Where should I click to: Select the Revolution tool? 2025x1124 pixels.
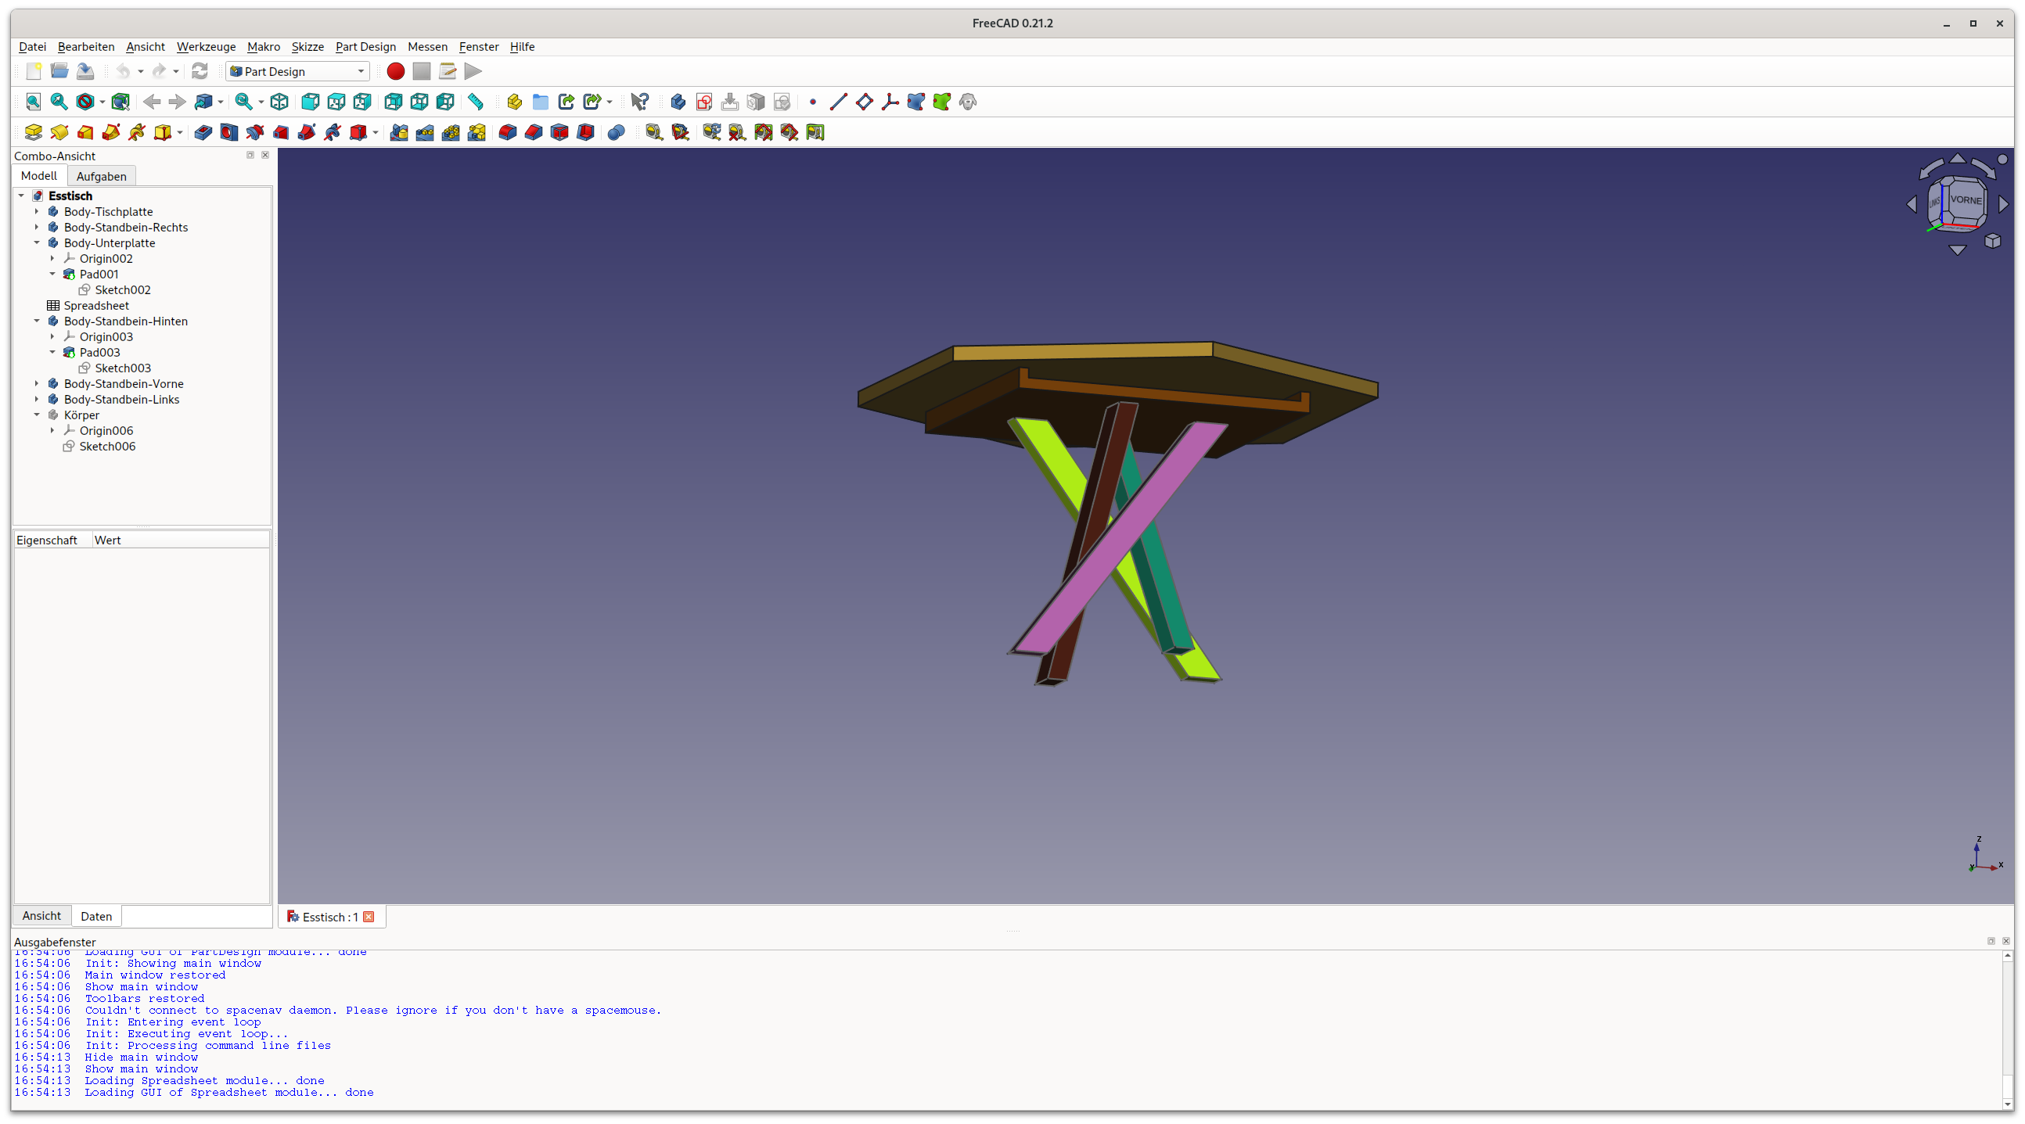59,132
